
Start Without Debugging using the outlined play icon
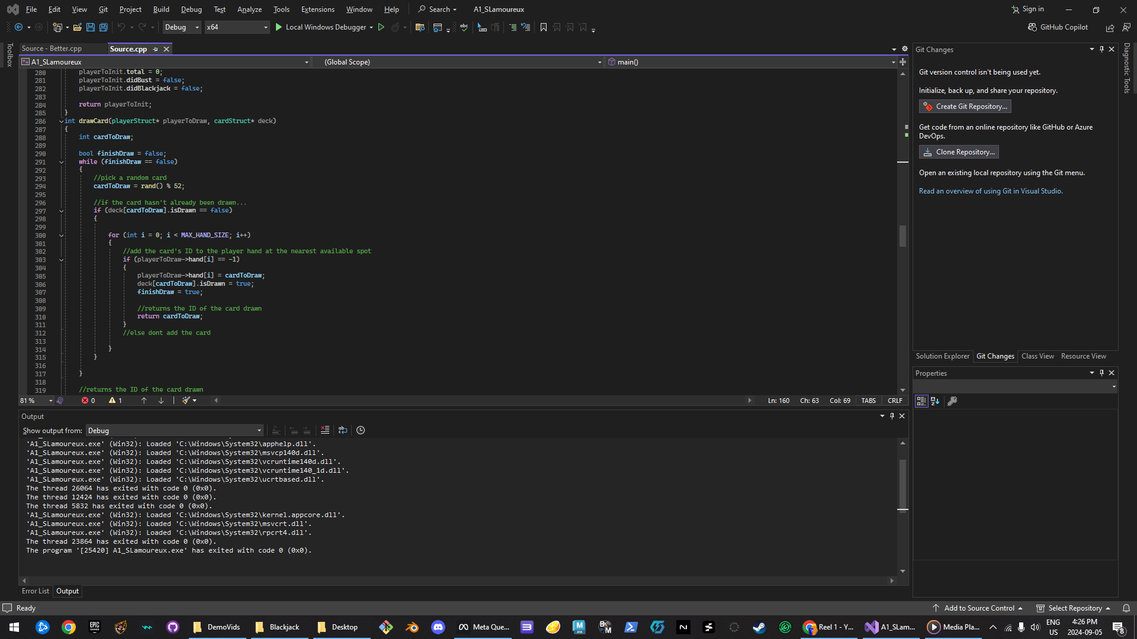pyautogui.click(x=381, y=27)
